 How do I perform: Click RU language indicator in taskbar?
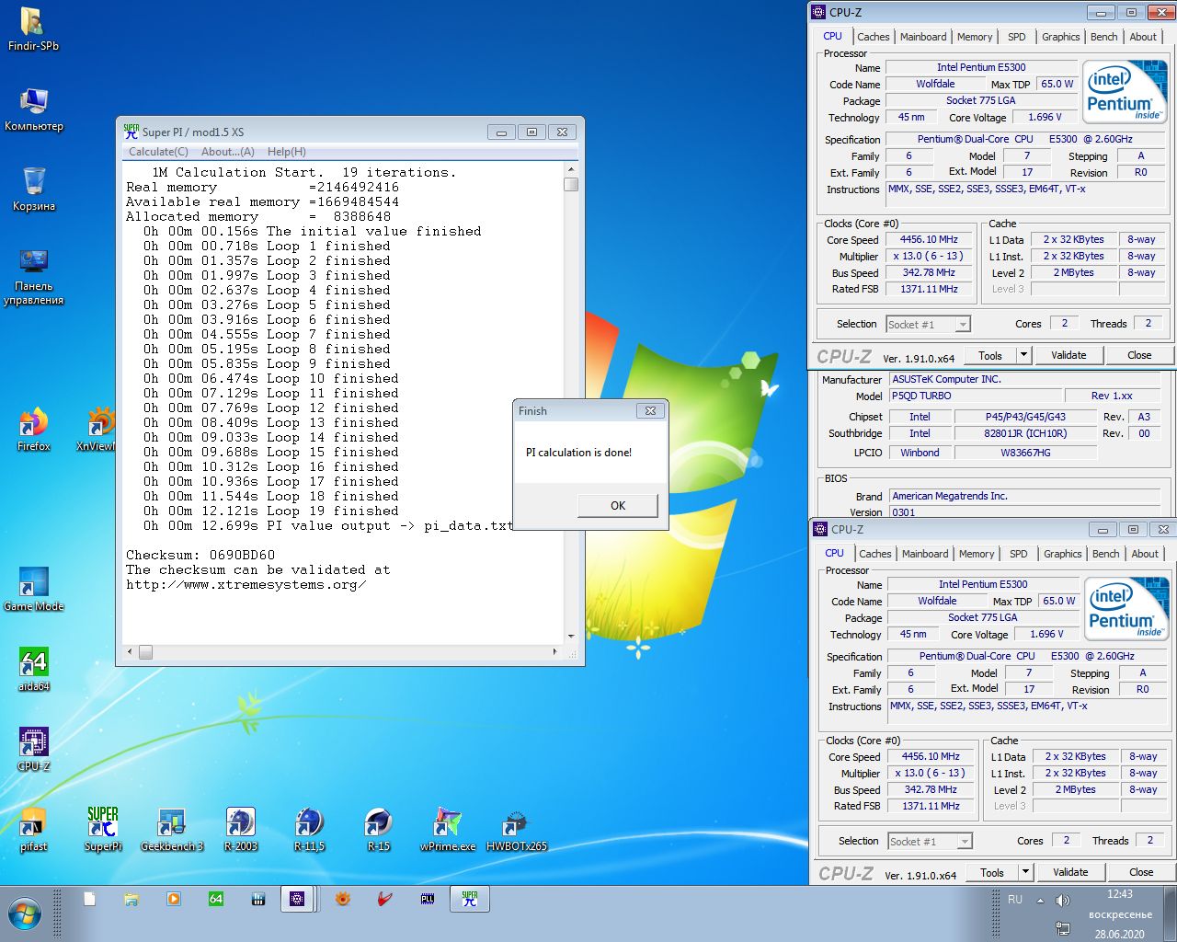[1015, 900]
